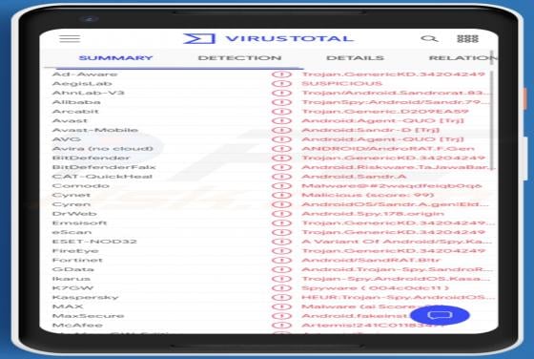Click the Cynet Malicious score result
Screen dimensions: 534x359
tap(368, 195)
